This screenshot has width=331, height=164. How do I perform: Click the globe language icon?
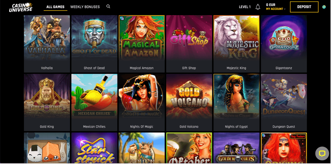324,7
